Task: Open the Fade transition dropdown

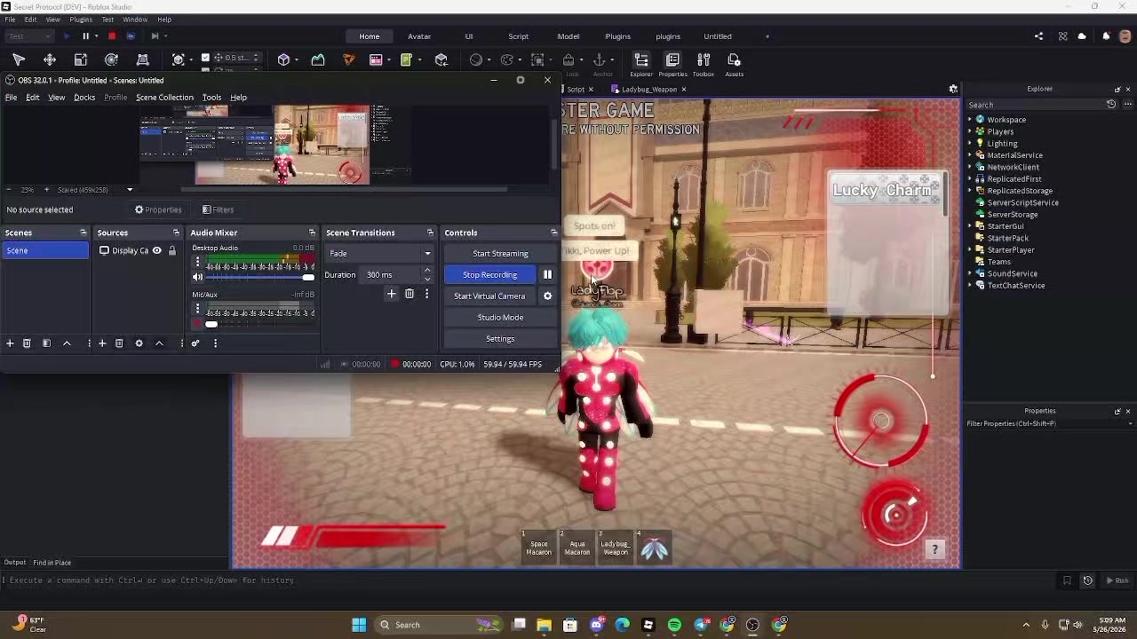Action: click(x=379, y=254)
